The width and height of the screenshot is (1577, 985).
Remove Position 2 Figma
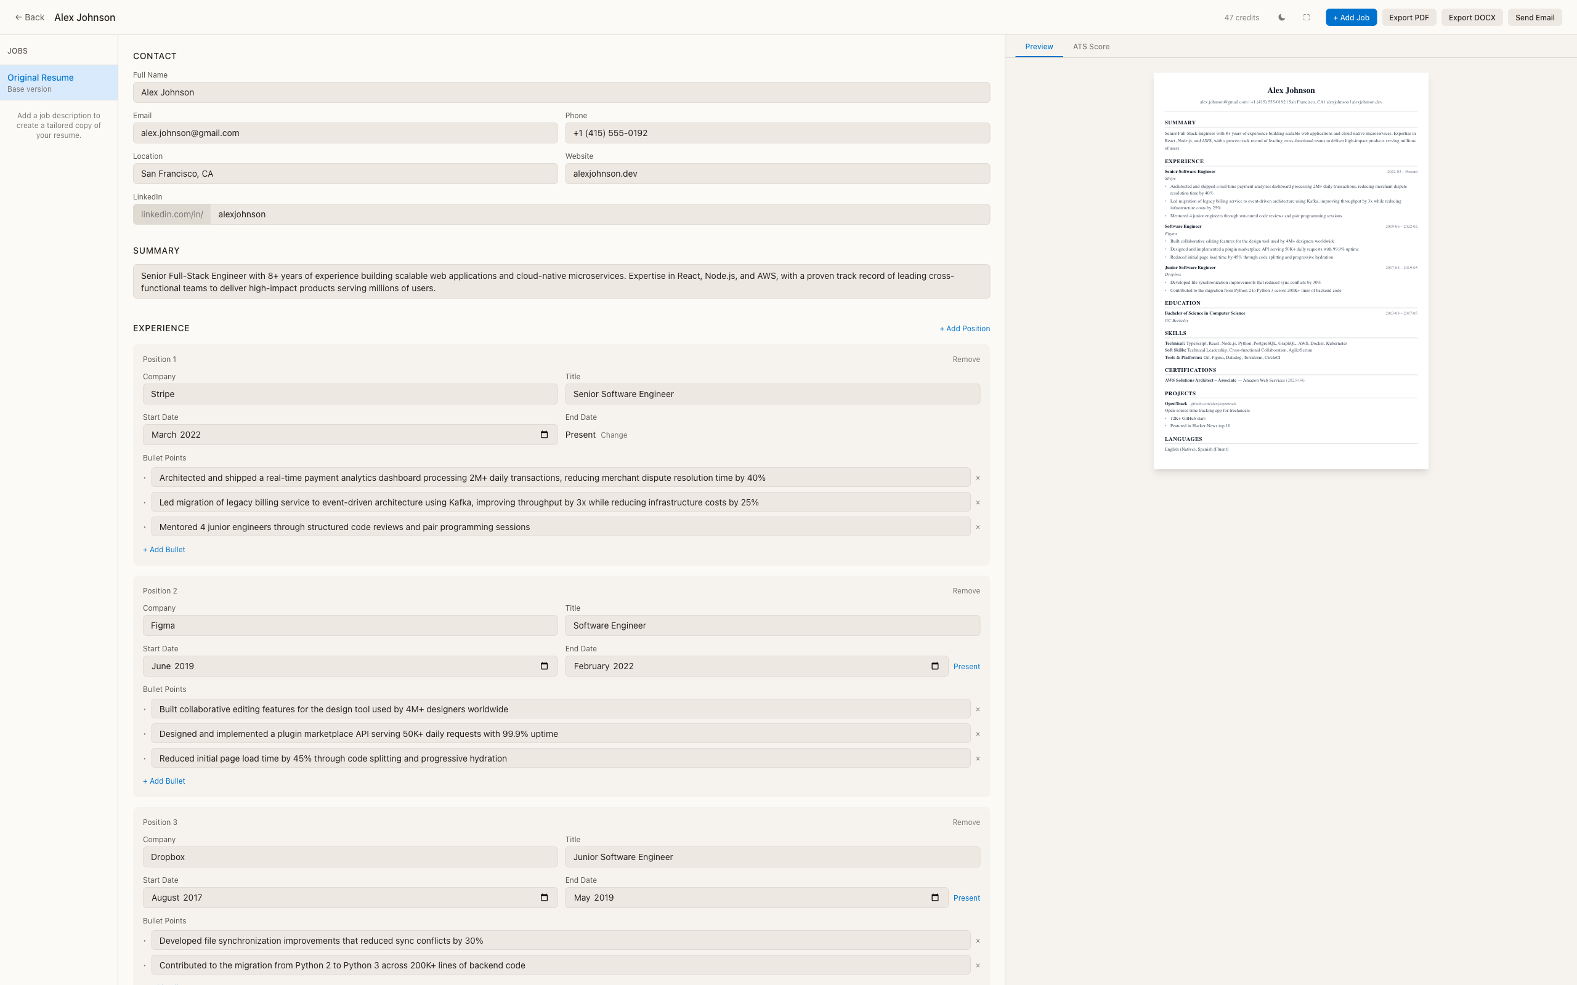click(966, 591)
